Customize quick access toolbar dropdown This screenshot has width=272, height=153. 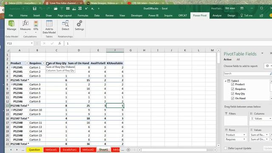pyautogui.click(x=99, y=8)
